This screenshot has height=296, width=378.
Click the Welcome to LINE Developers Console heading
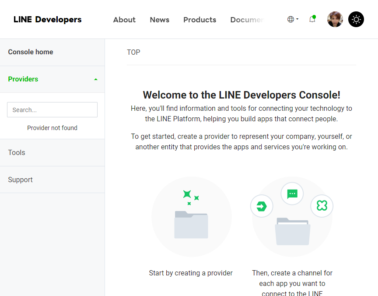pyautogui.click(x=241, y=95)
